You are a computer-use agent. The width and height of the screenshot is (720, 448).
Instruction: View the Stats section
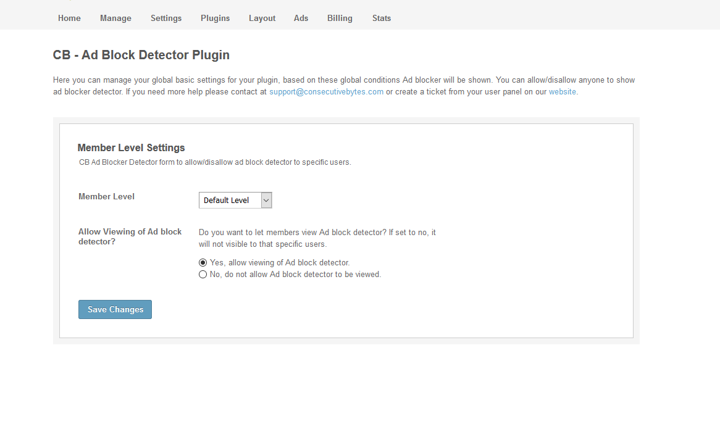click(382, 18)
